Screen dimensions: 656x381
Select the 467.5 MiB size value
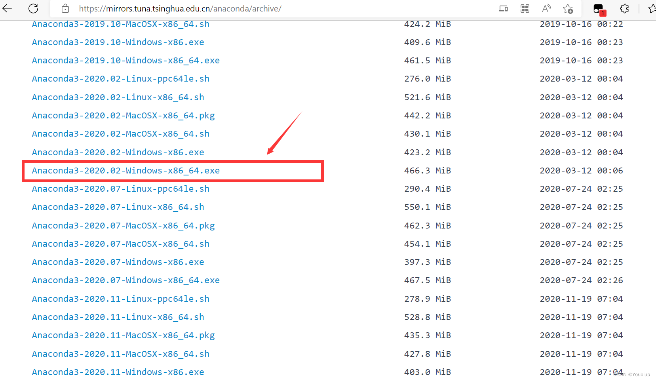[428, 280]
